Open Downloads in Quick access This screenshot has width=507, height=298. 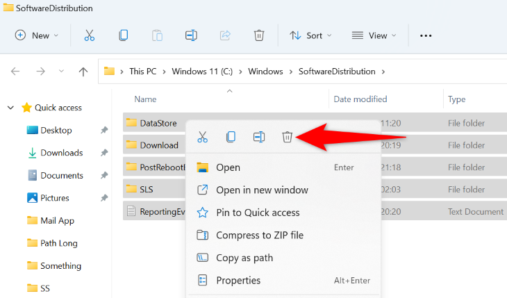(61, 152)
